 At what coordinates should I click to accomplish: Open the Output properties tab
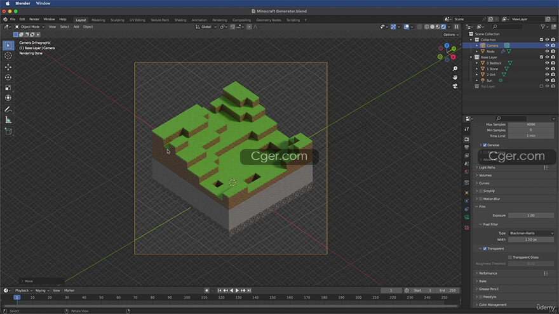coord(467,147)
